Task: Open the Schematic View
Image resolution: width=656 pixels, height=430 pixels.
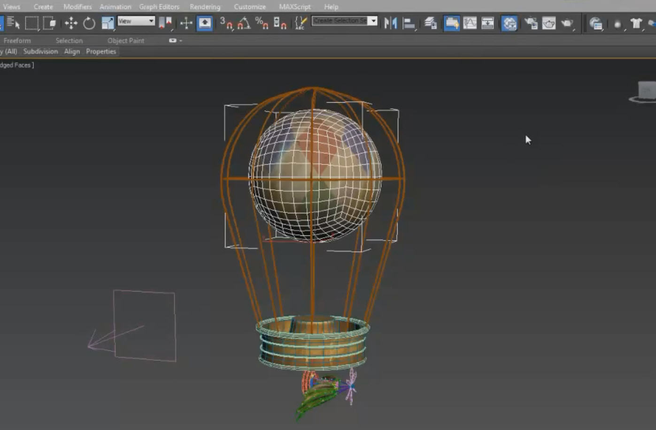Action: [x=487, y=23]
